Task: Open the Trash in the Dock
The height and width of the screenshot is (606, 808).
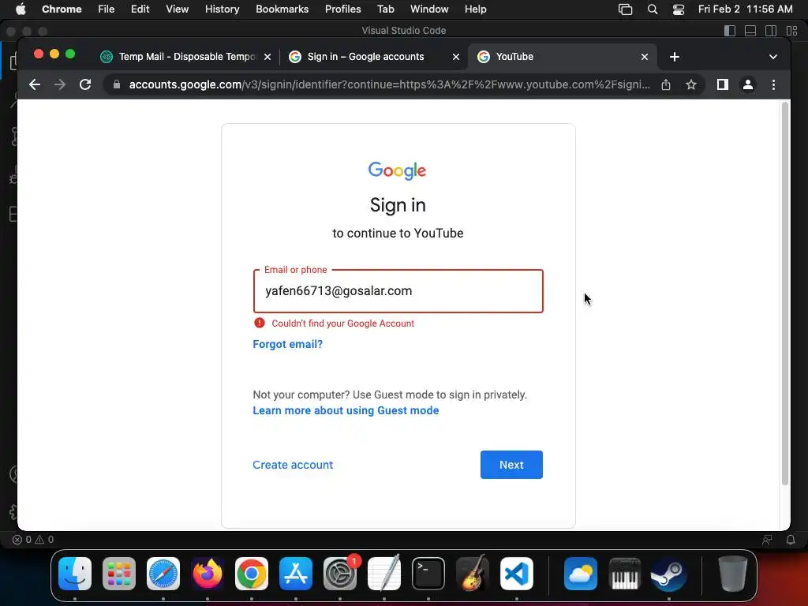Action: (732, 574)
